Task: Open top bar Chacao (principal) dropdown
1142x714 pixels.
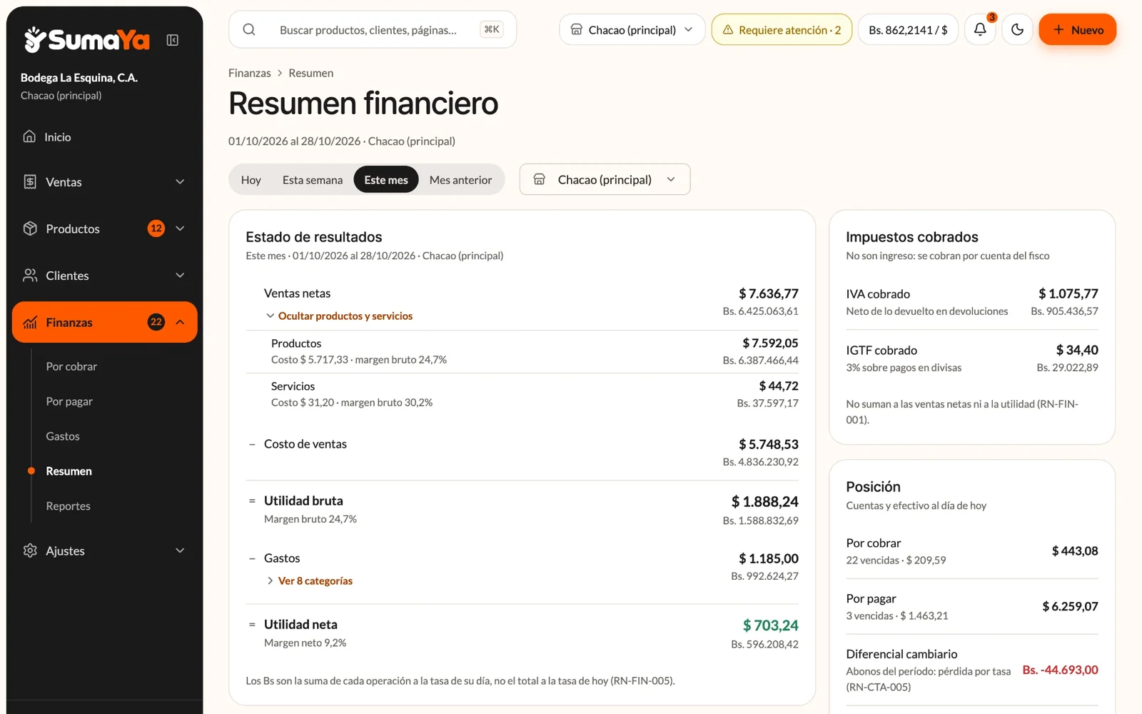Action: coord(632,29)
